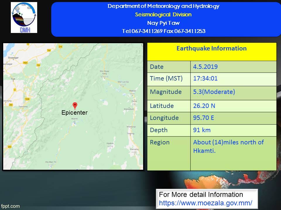Select the longitude value 95.70 E

204,118
